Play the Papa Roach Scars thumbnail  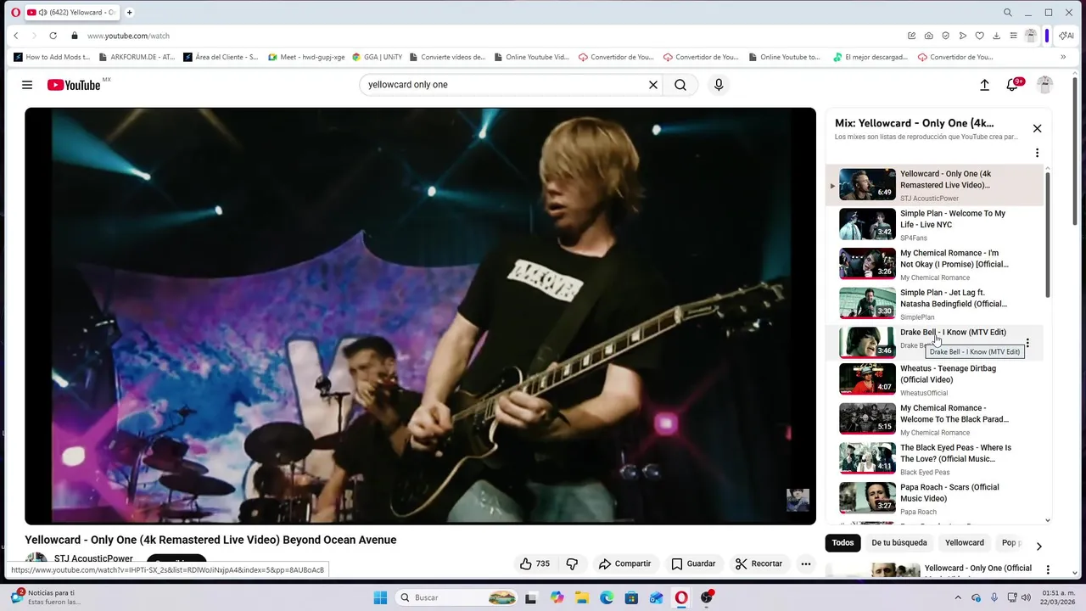(867, 498)
